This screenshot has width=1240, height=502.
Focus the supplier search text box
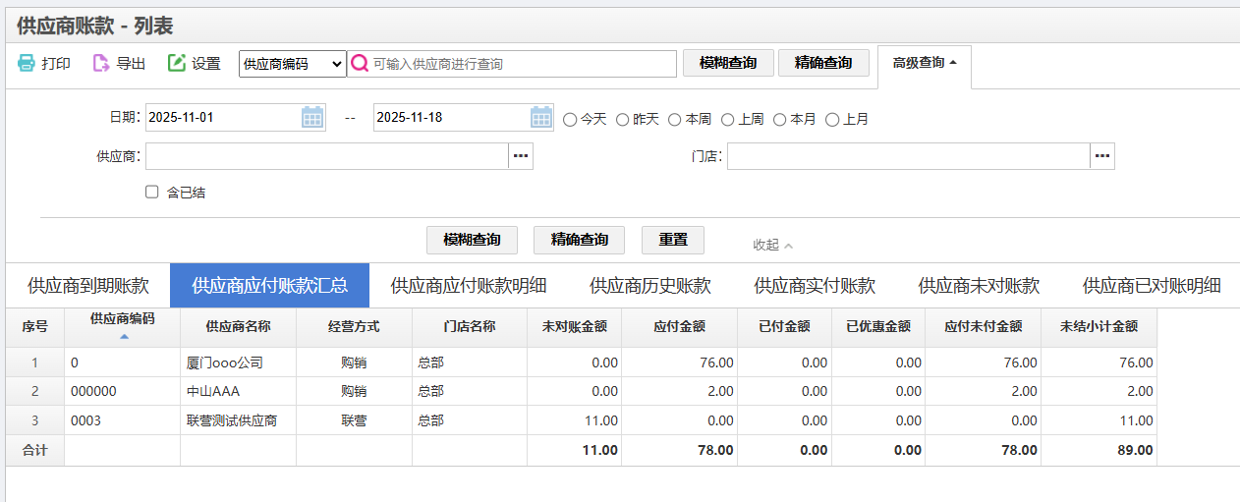point(521,64)
